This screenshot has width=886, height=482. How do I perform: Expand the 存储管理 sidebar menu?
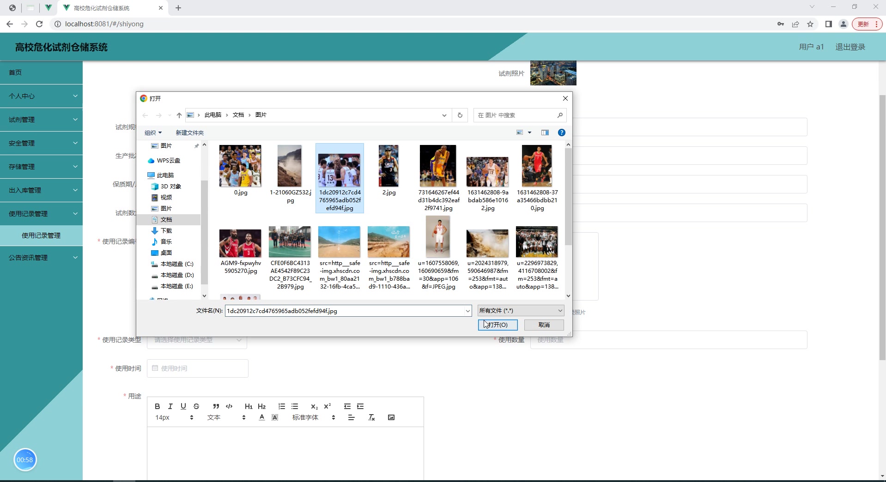click(x=41, y=167)
